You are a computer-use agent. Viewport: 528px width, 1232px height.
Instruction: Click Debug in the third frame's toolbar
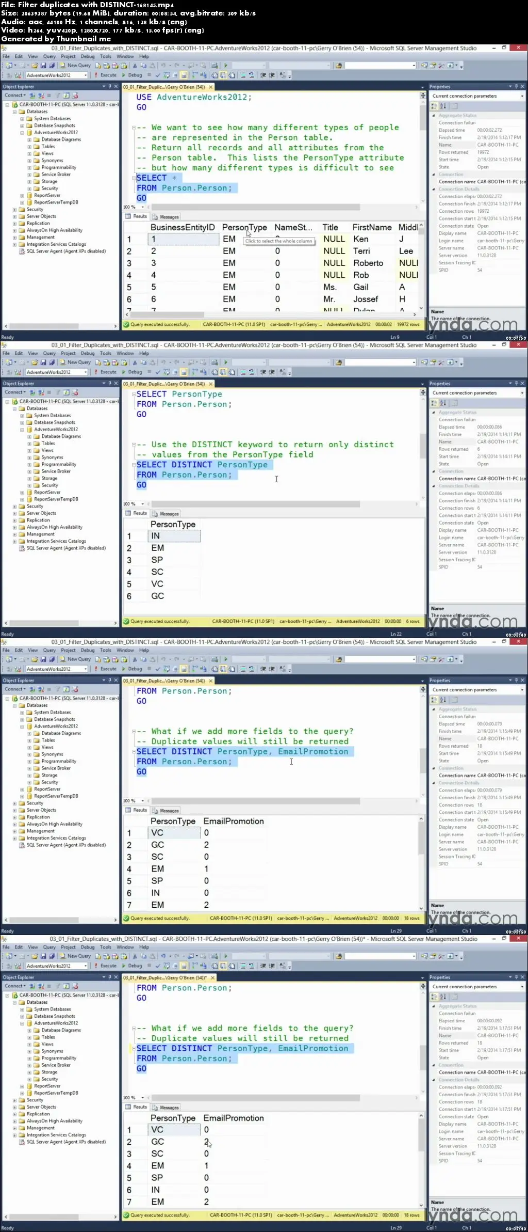(x=132, y=669)
